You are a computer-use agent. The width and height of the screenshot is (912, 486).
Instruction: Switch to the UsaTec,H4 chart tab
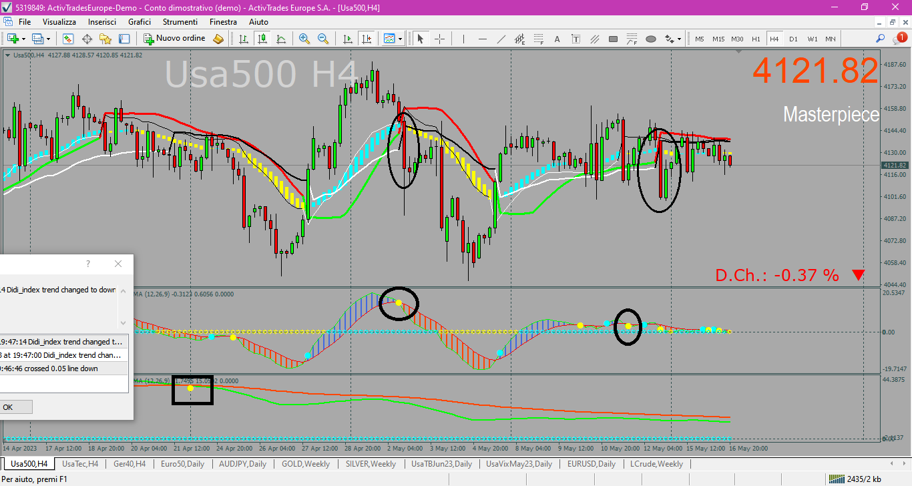[80, 463]
